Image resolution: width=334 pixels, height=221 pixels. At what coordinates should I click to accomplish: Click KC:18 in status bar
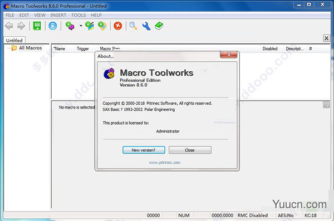click(x=311, y=215)
